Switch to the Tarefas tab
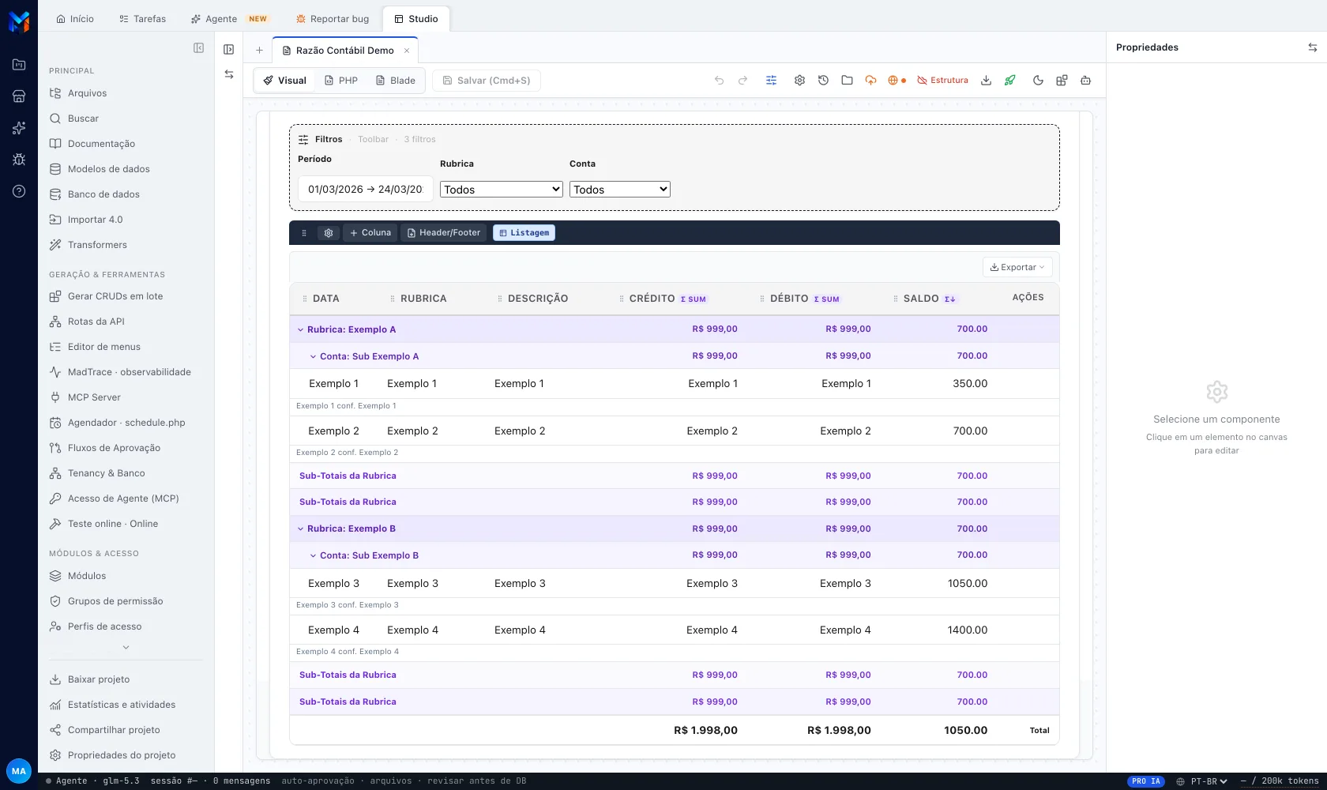 coord(142,19)
